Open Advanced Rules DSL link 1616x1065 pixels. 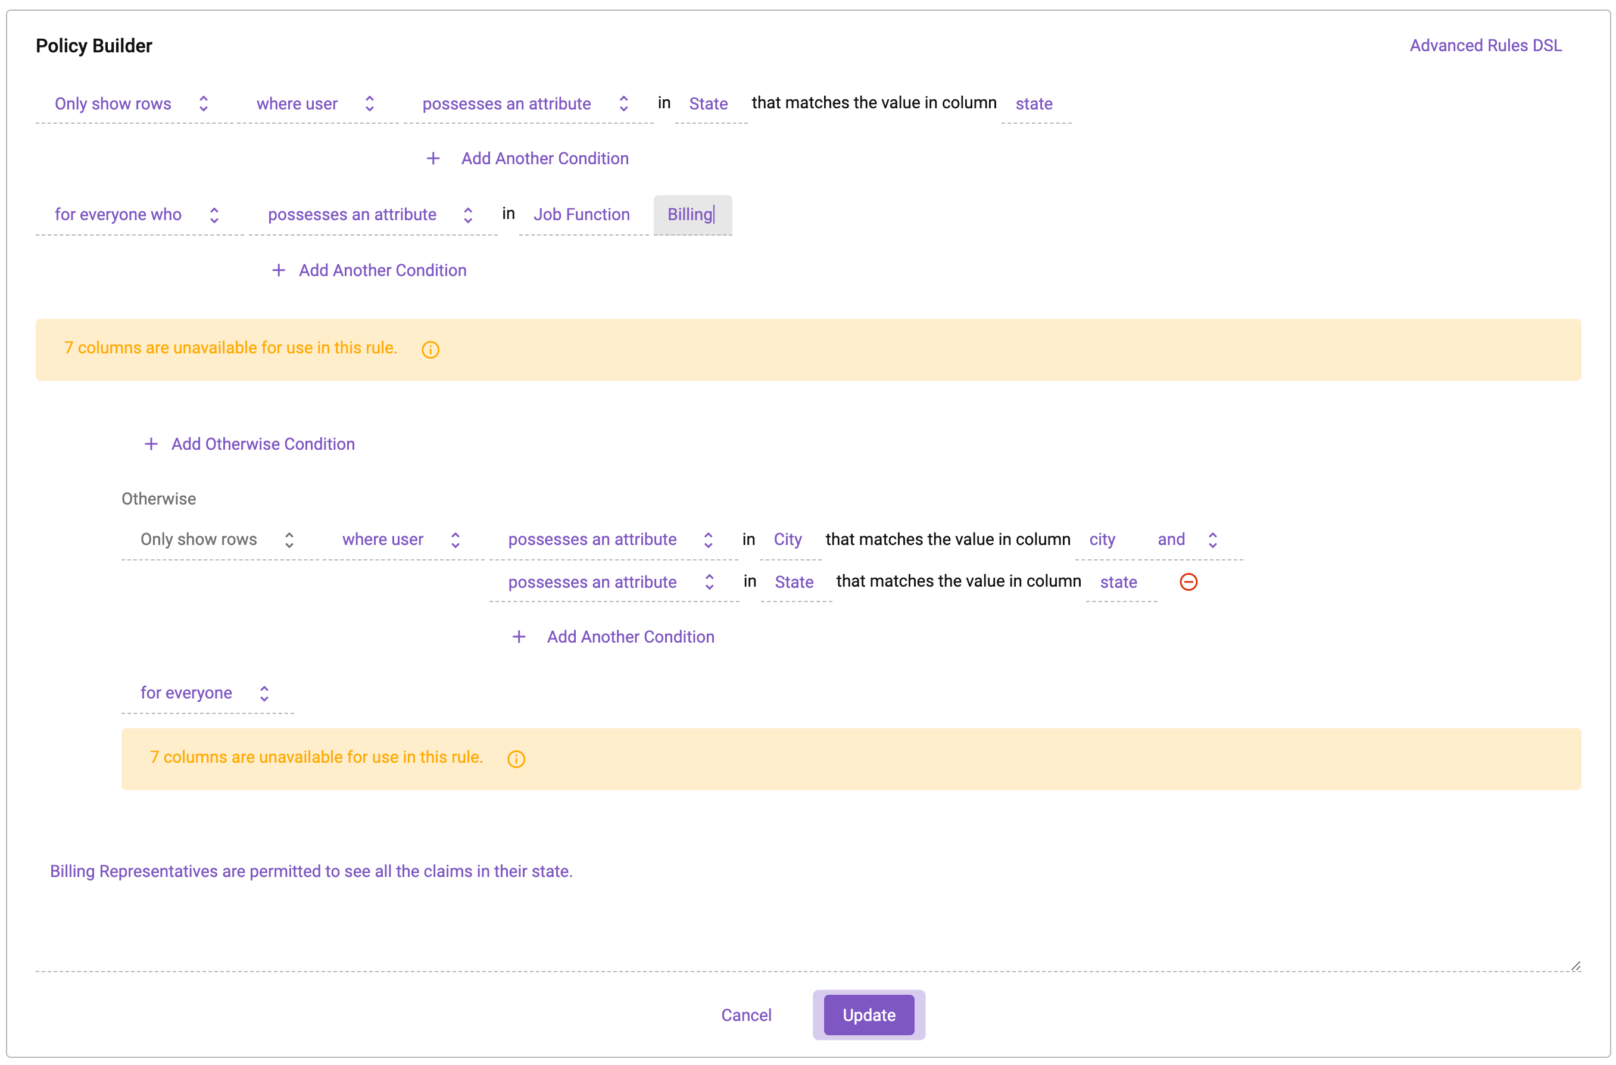(1485, 45)
